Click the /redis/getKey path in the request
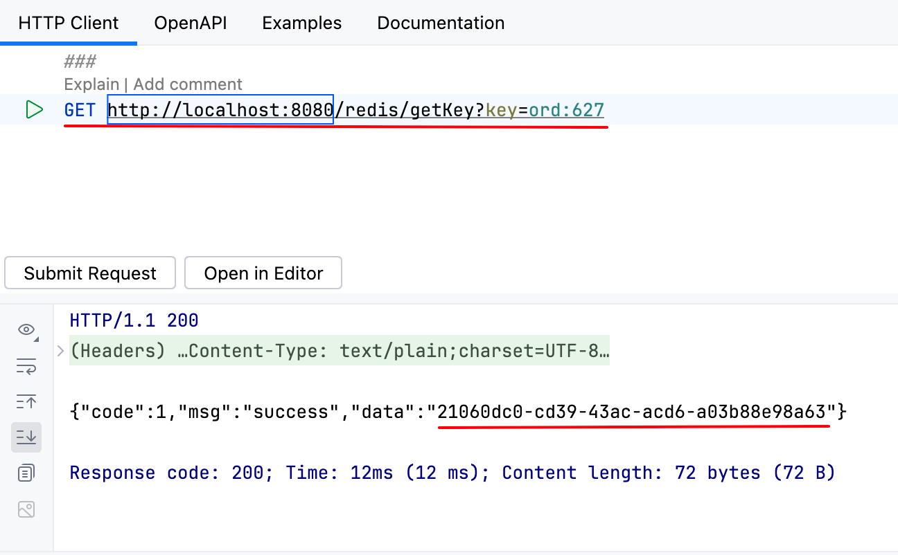Image resolution: width=898 pixels, height=555 pixels. tap(405, 109)
